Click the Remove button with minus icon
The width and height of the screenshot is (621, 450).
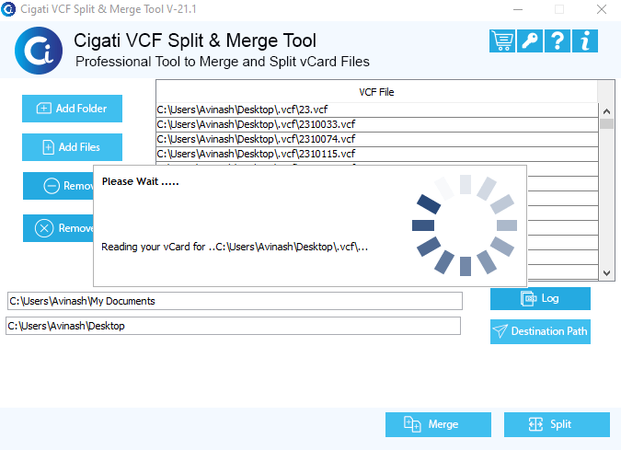[58, 186]
